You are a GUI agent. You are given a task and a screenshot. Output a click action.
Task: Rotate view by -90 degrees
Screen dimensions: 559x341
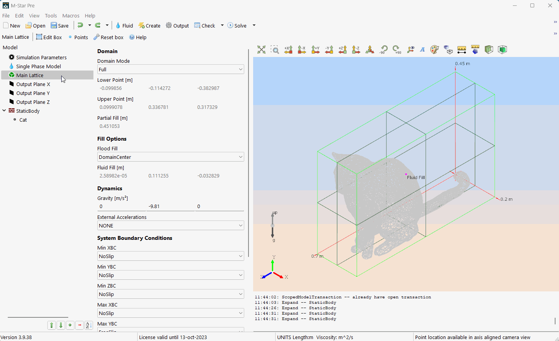[383, 50]
